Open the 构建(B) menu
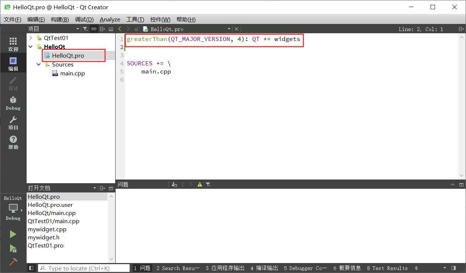Viewport: 466px width, 273px height. coord(60,19)
